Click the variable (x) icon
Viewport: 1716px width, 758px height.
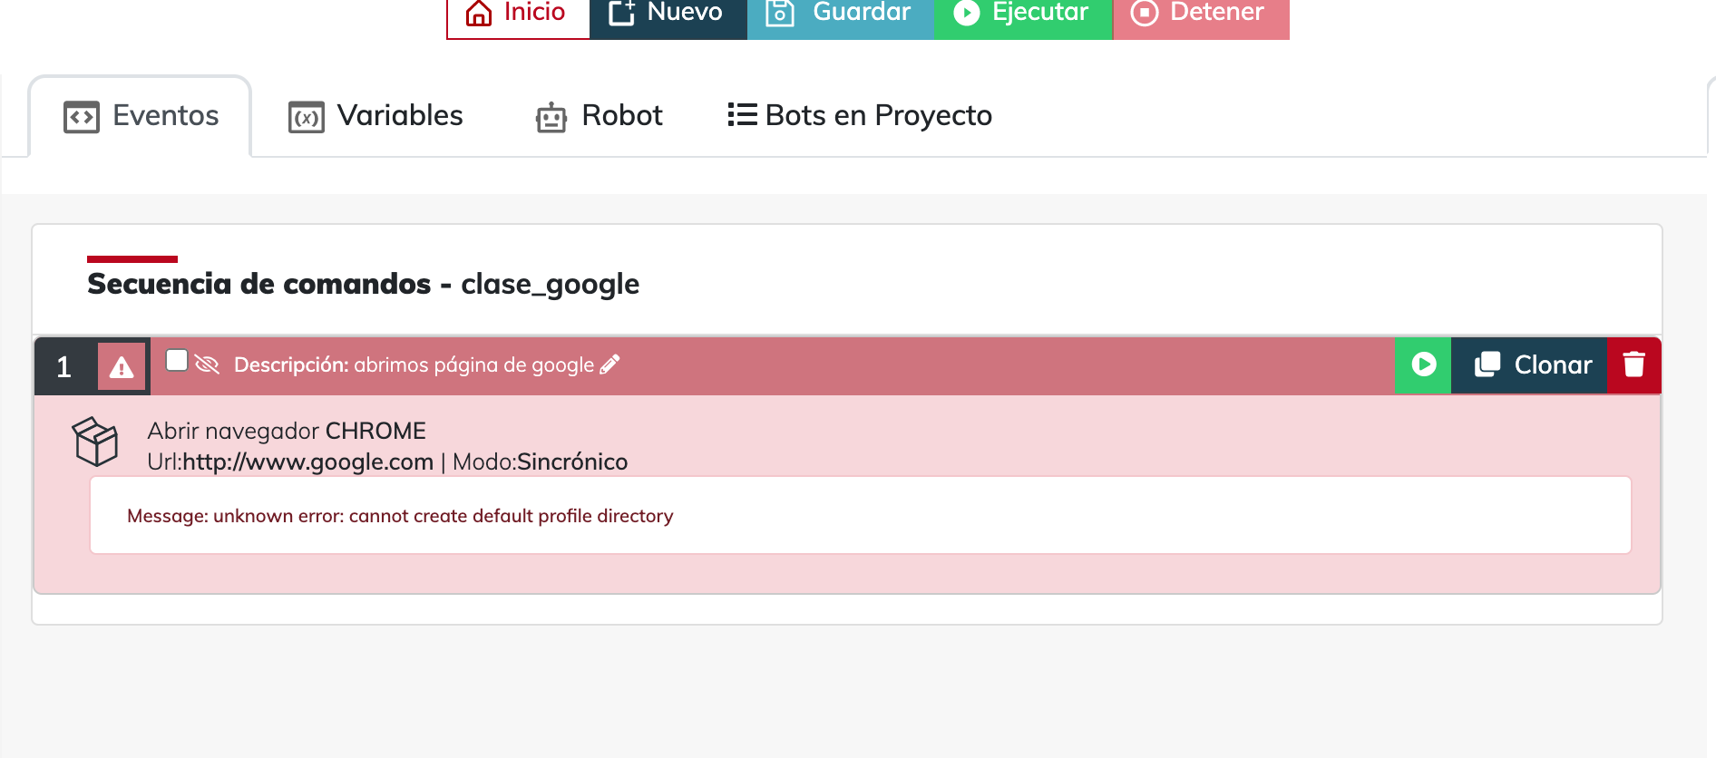[x=306, y=117]
